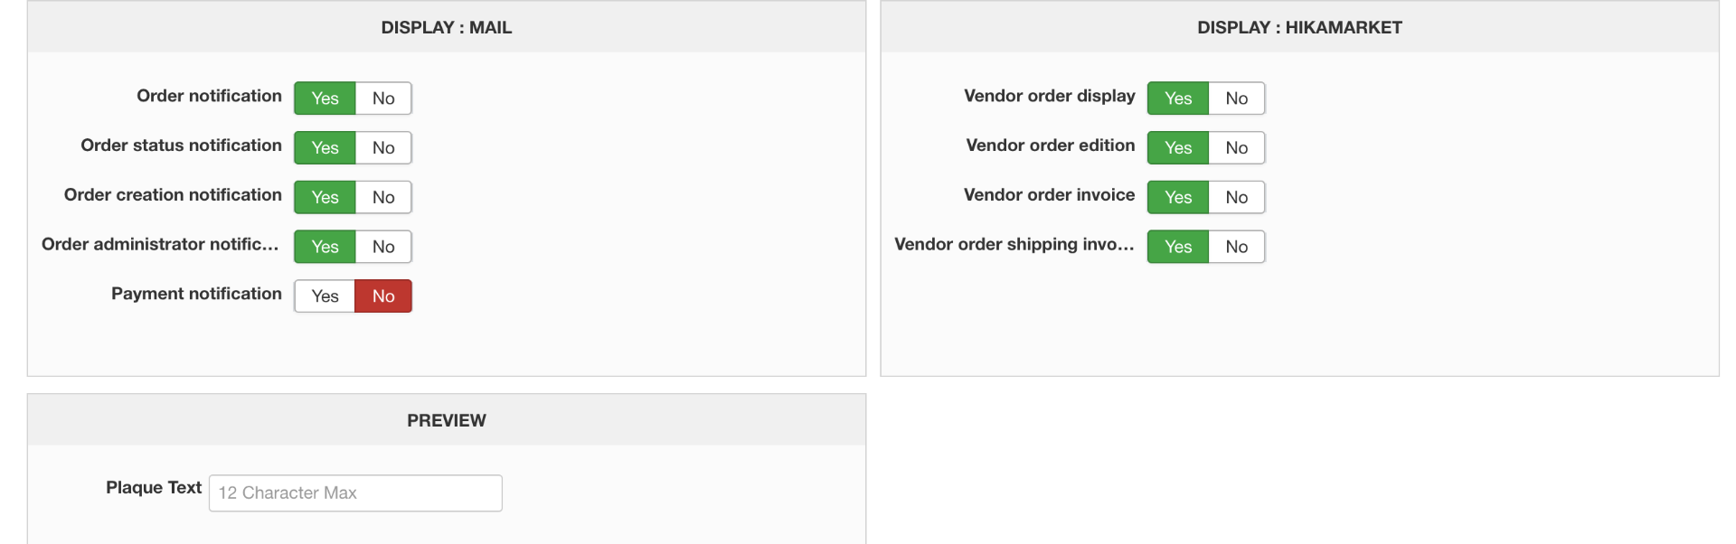Set Vendor order shipping invoice to No
This screenshot has height=544, width=1736.
click(x=1236, y=247)
